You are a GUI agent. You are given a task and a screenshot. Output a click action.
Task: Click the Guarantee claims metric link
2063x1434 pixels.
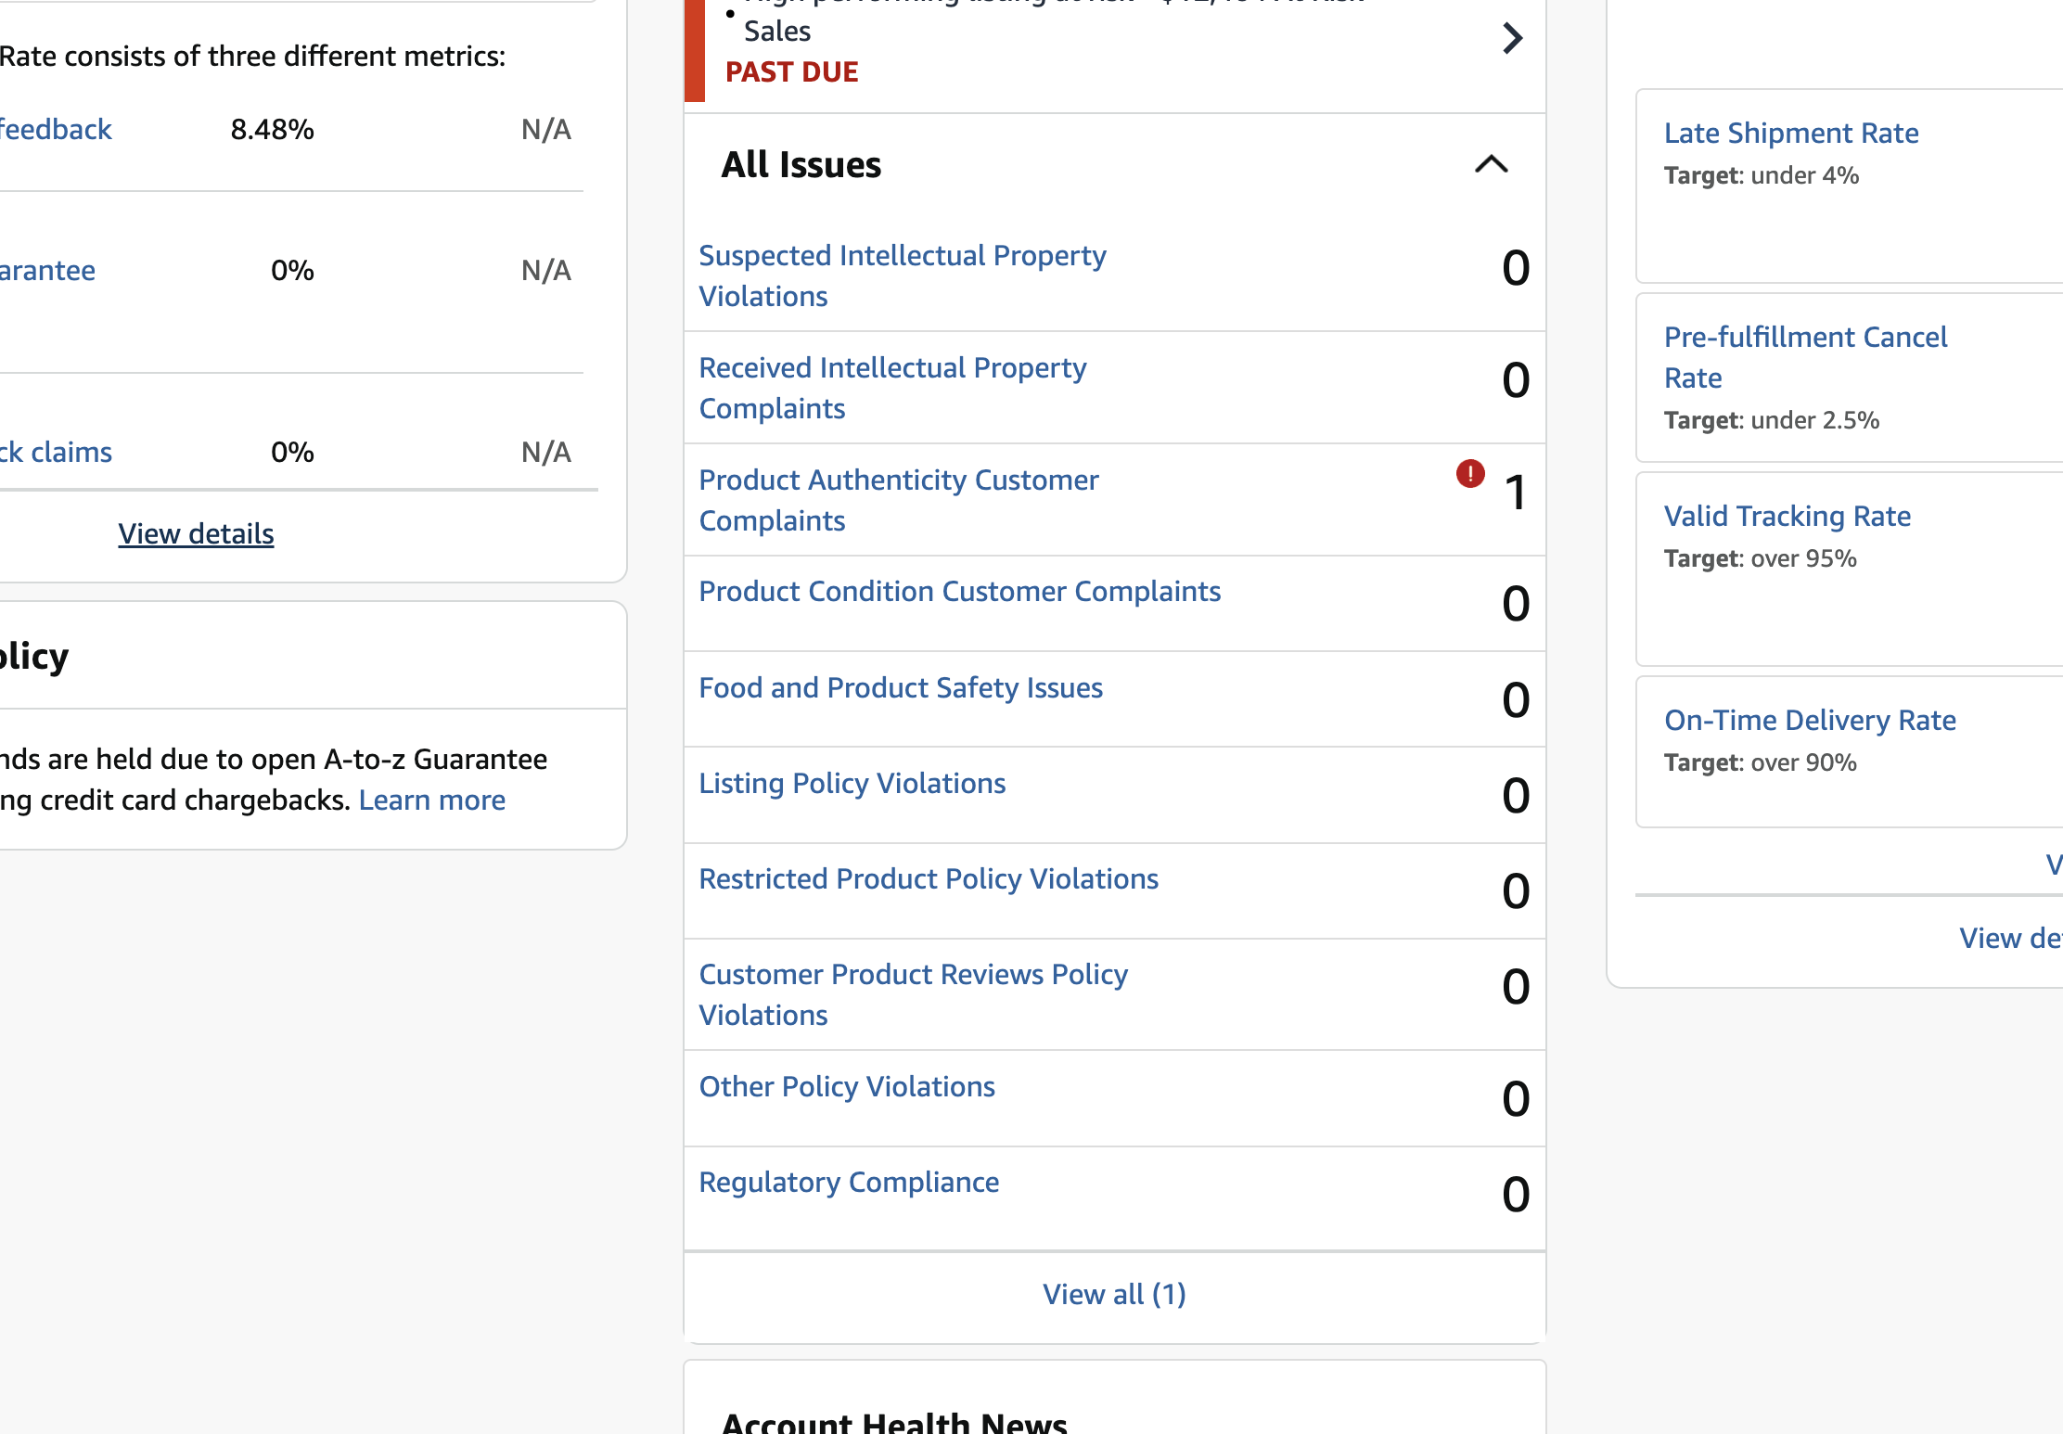coord(47,270)
